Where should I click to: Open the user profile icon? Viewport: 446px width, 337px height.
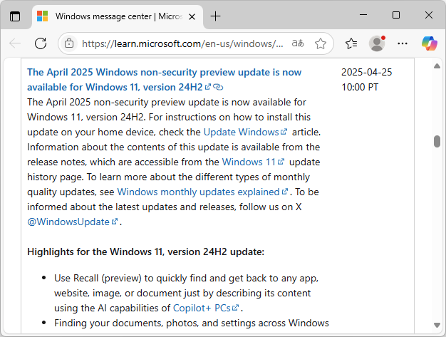(377, 43)
